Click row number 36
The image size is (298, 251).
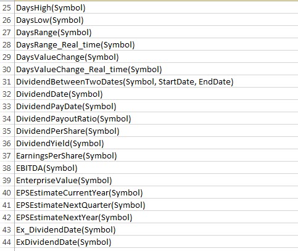[x=7, y=143]
